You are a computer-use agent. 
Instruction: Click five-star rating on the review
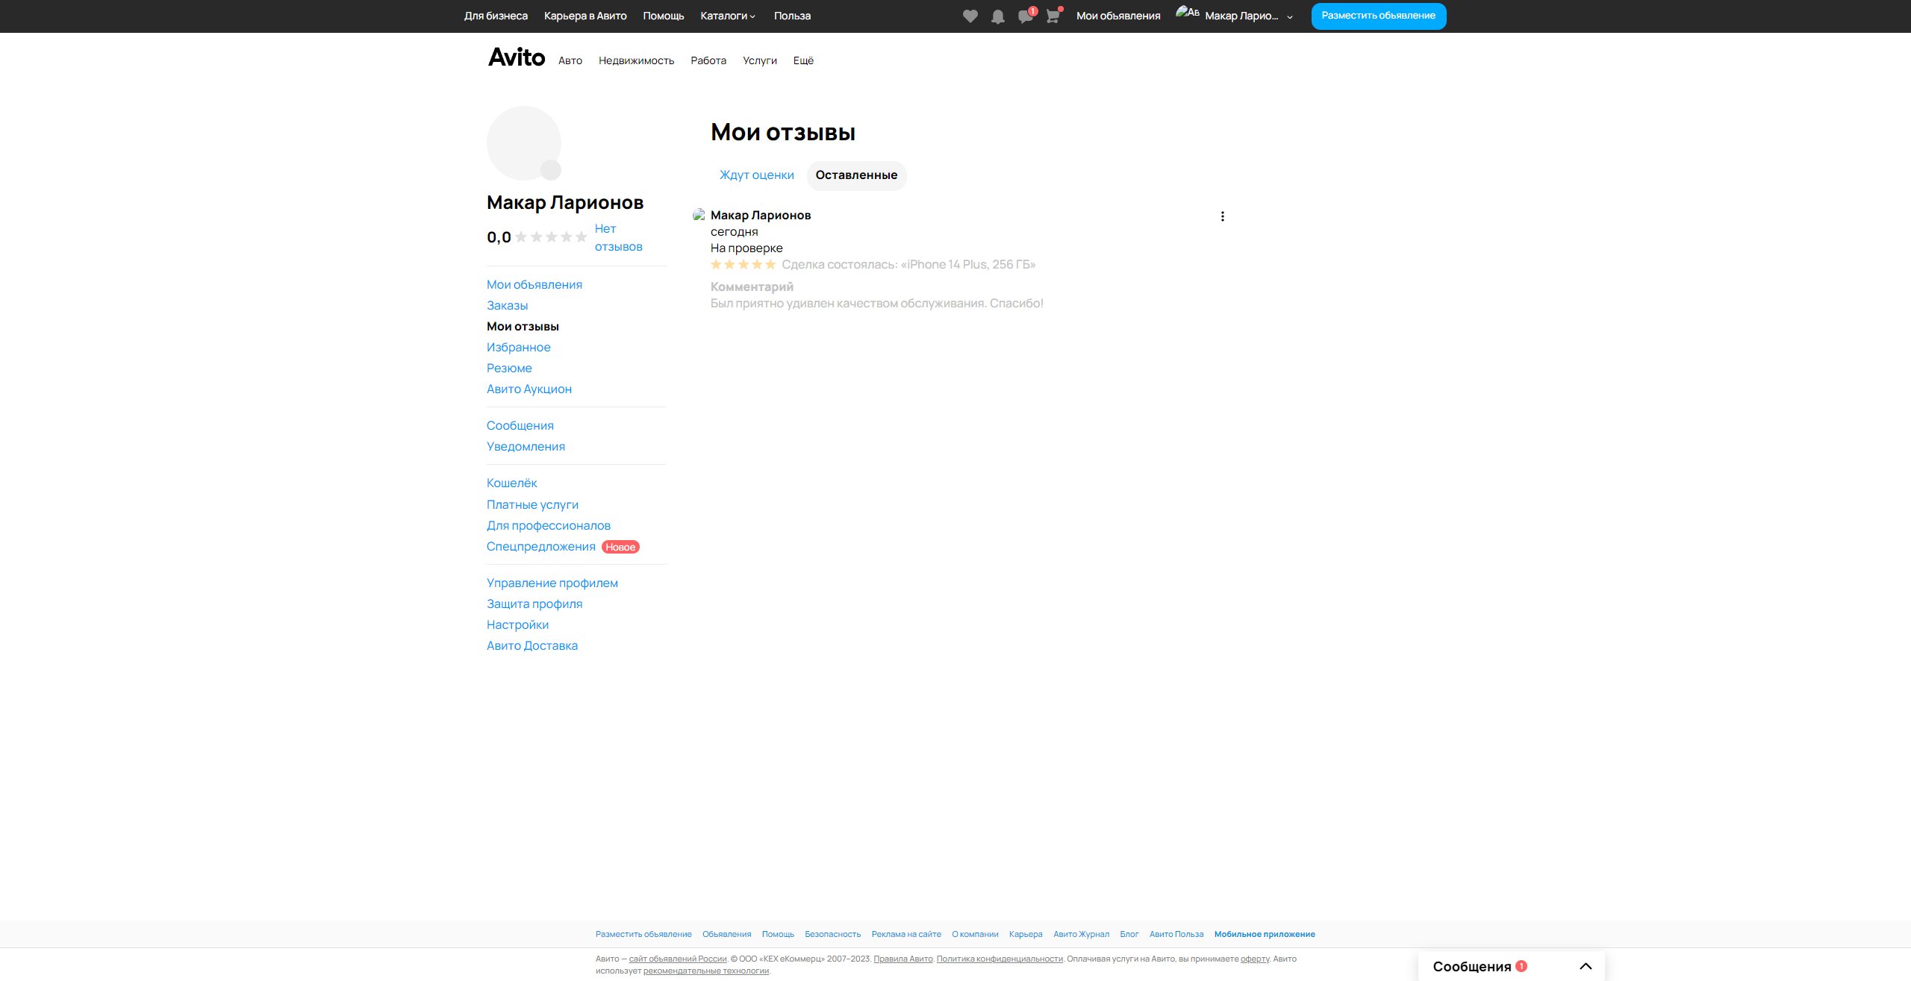click(x=743, y=265)
